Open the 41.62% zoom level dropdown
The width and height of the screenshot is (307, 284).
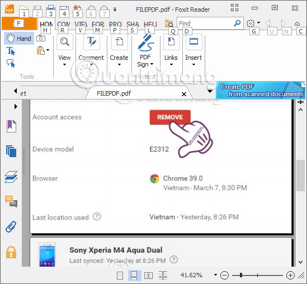tap(215, 275)
